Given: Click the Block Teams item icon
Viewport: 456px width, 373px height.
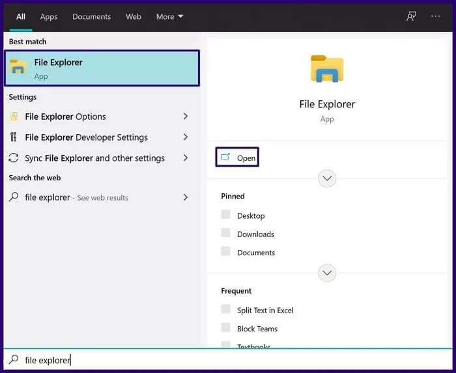Looking at the screenshot, I should click(225, 327).
